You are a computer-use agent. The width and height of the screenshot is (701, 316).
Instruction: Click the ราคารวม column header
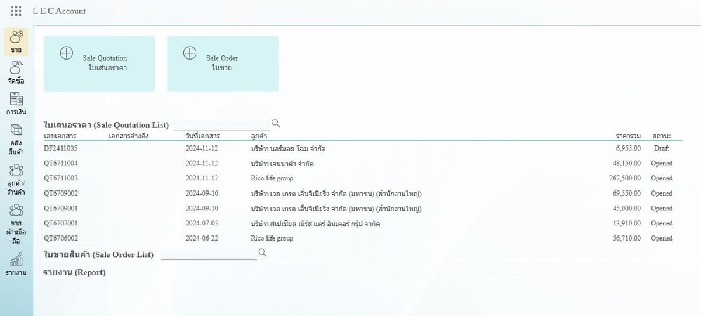(628, 136)
